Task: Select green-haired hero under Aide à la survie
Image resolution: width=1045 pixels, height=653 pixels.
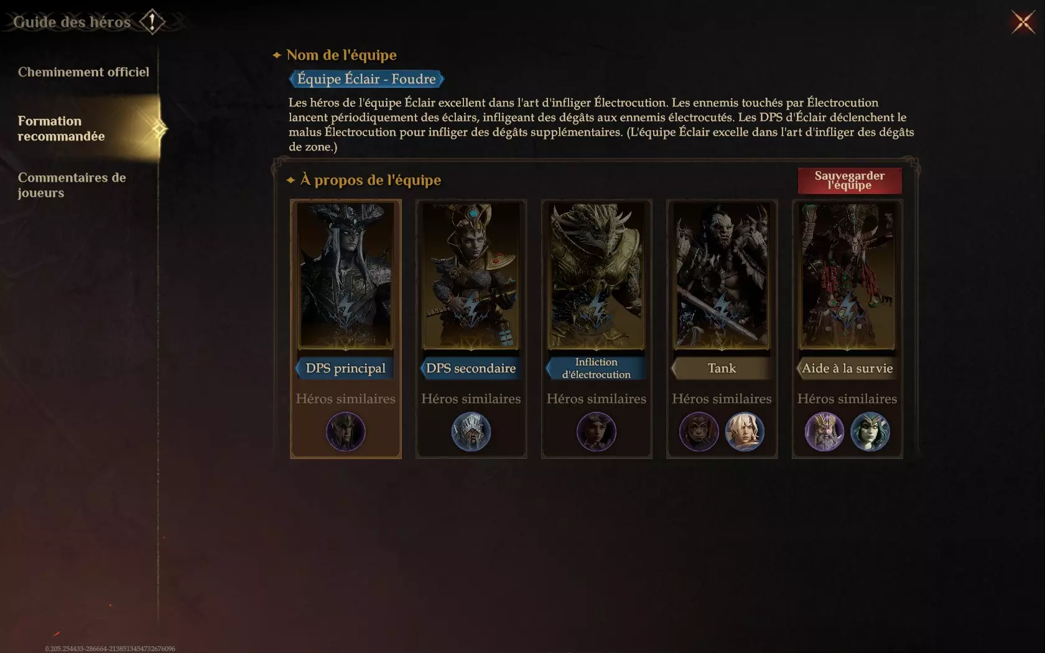Action: point(870,432)
